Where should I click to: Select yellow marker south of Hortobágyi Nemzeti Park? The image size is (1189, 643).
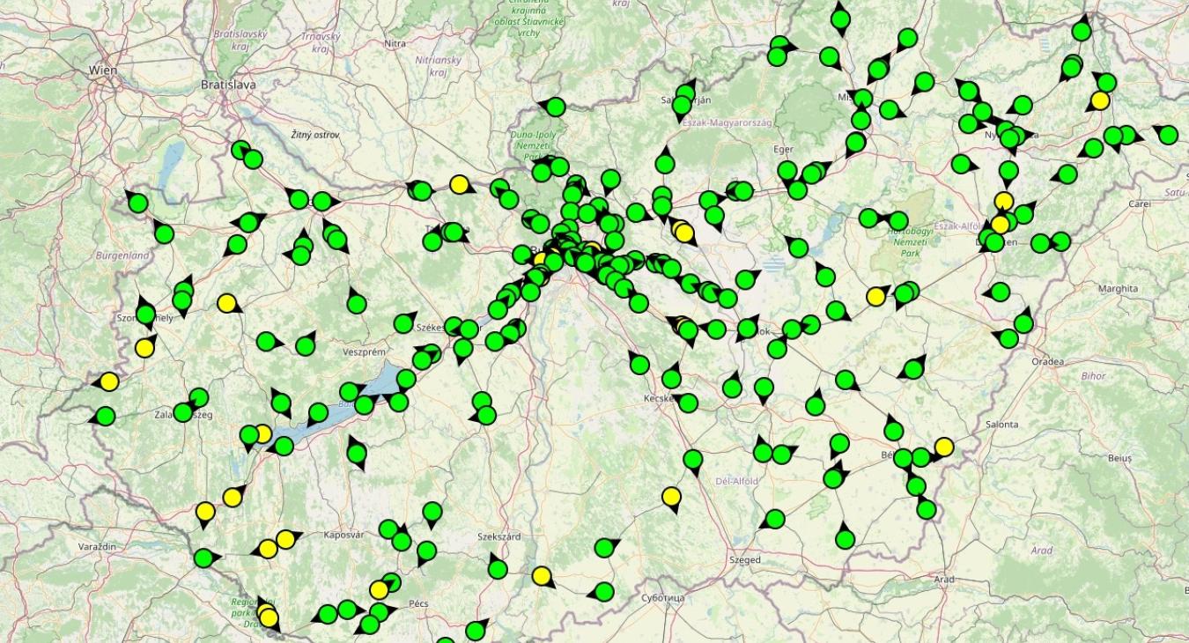coord(875,297)
